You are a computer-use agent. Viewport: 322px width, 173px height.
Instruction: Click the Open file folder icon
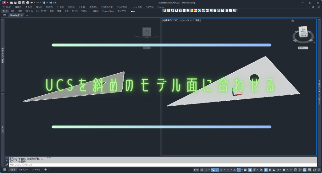15,3
